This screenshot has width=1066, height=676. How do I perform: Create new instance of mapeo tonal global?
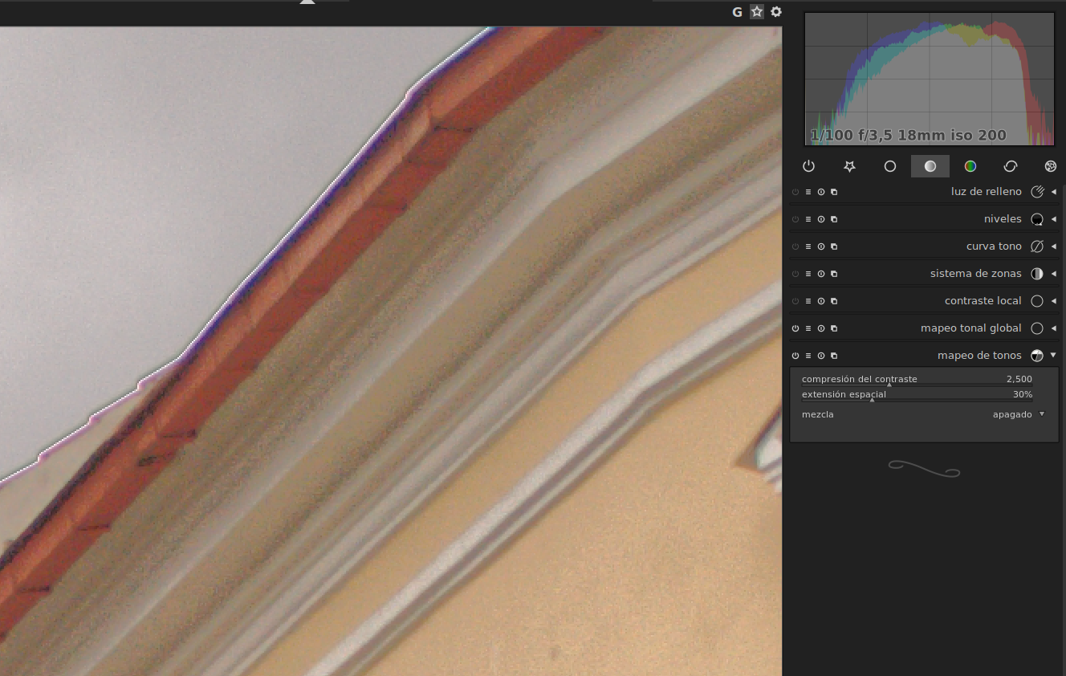834,328
